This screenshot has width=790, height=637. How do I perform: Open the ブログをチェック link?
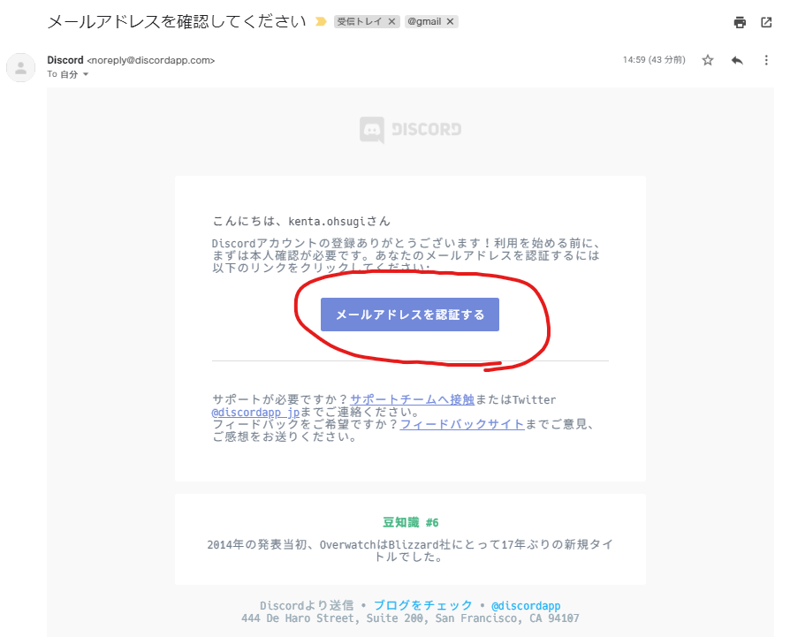point(423,605)
